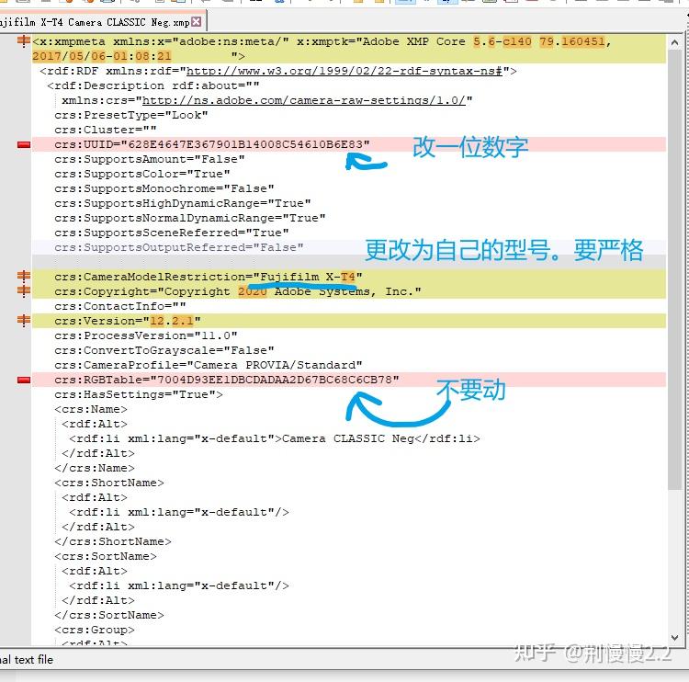689x682 pixels.
Task: Click the crs:ConvertToGrayscale="False" line
Action: click(x=164, y=350)
